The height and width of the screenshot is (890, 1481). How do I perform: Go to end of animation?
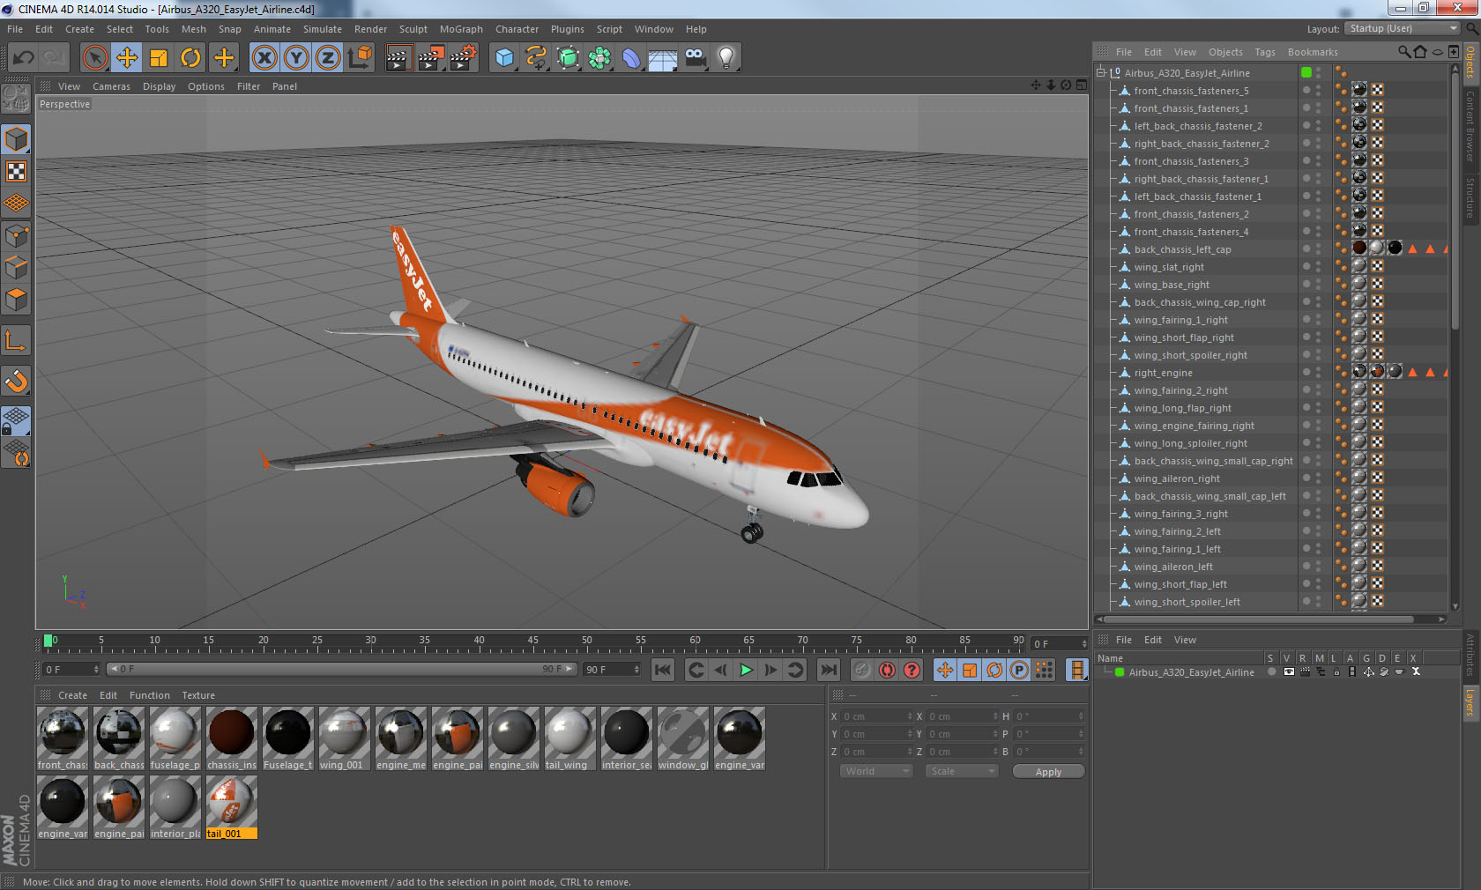pyautogui.click(x=829, y=671)
